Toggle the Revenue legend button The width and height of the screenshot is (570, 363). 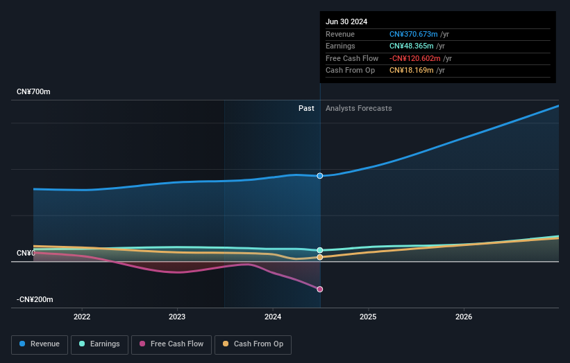coord(40,344)
